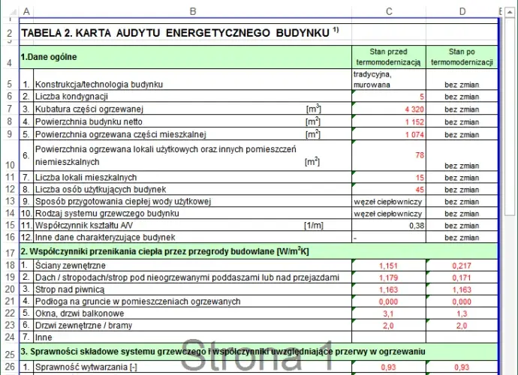Click 'Powierzchnia ogrzewana lokali użytkowych' cell
The height and width of the screenshot is (375, 518).
(x=193, y=155)
